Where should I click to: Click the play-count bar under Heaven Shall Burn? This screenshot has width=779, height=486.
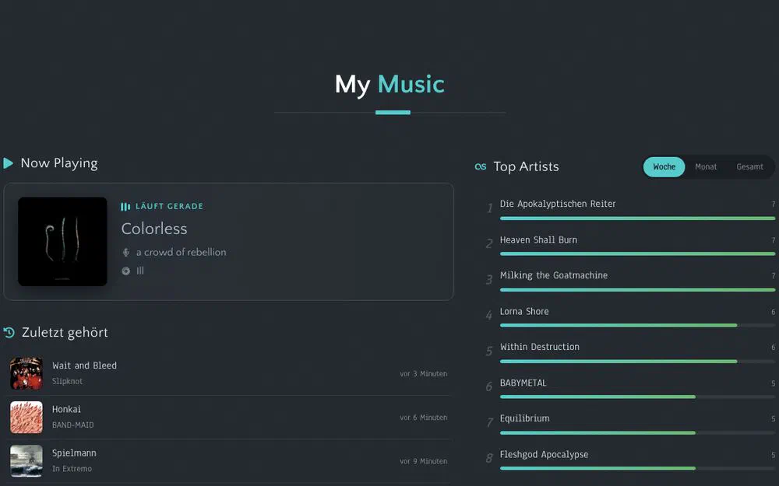[x=637, y=254]
